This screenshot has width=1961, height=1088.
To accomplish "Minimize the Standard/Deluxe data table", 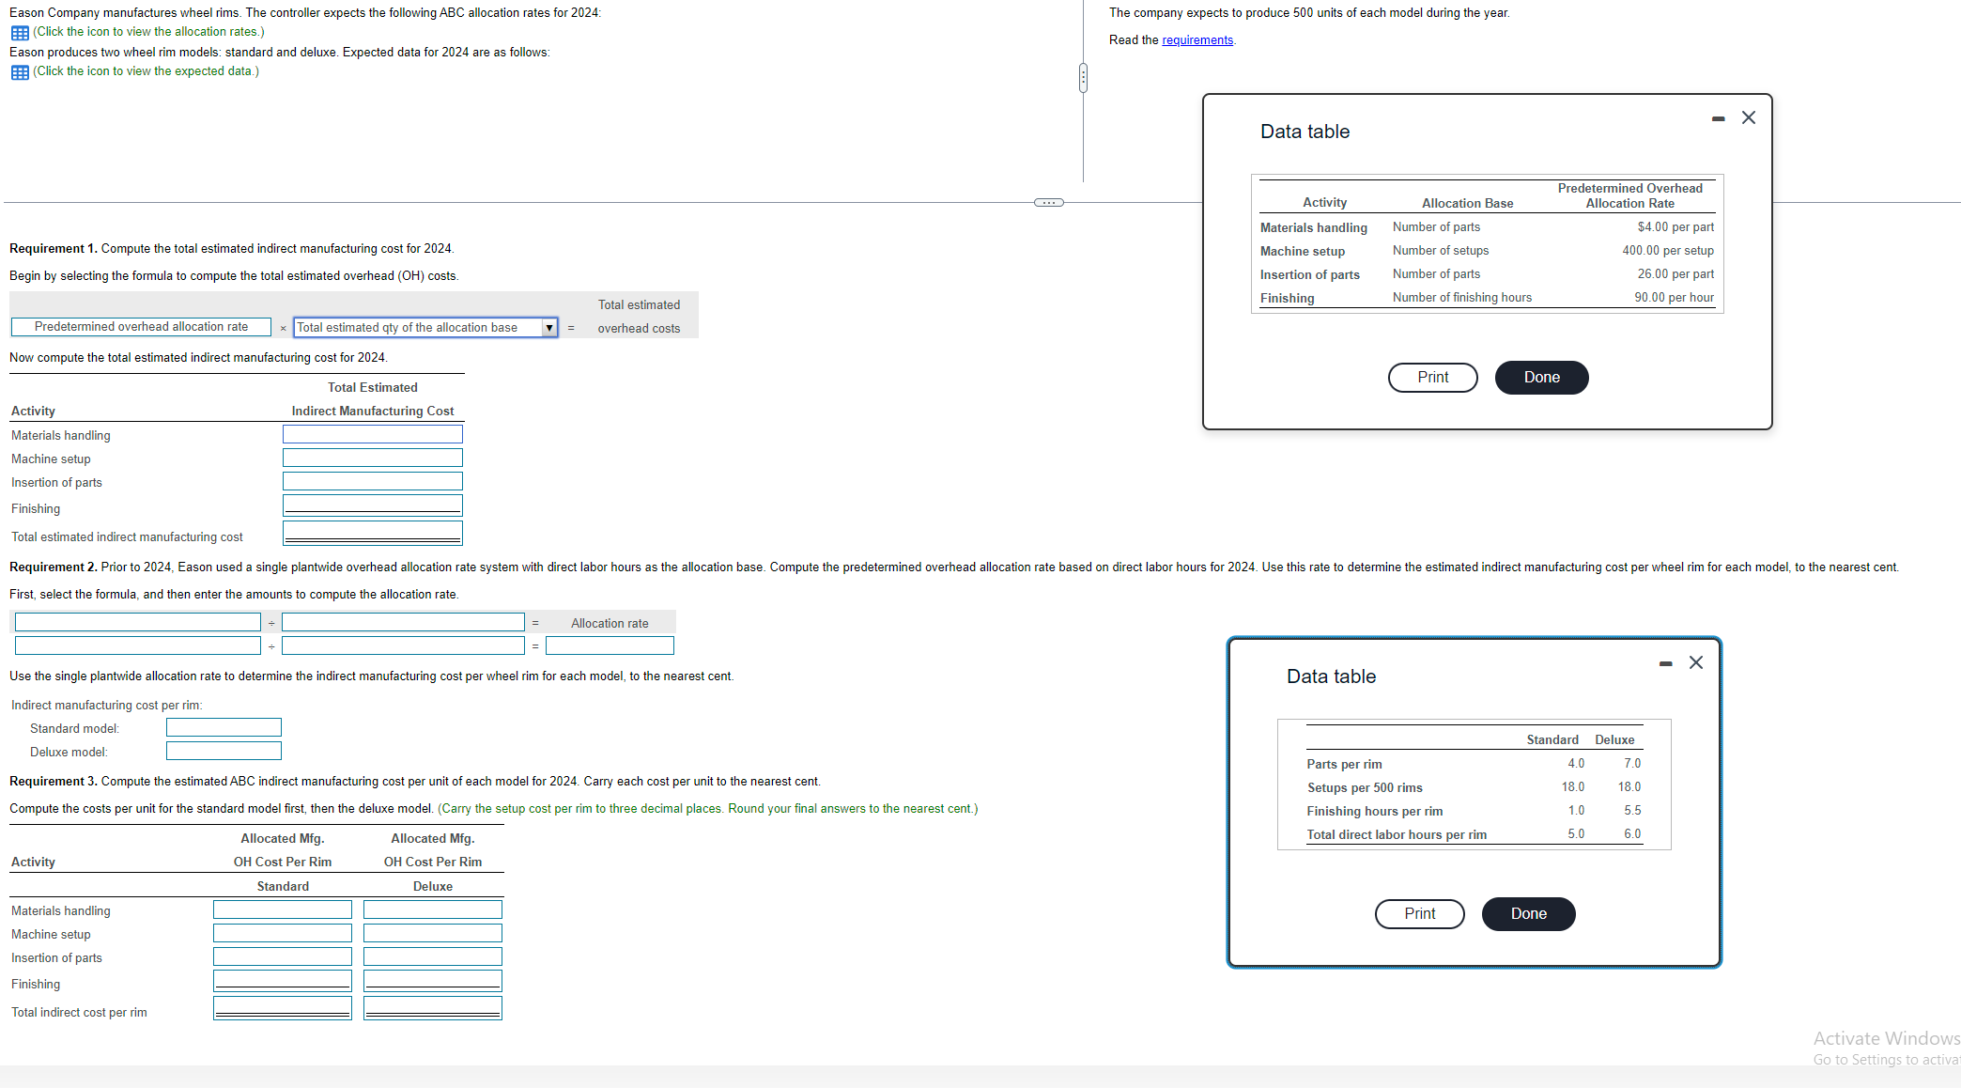I will [x=1665, y=664].
